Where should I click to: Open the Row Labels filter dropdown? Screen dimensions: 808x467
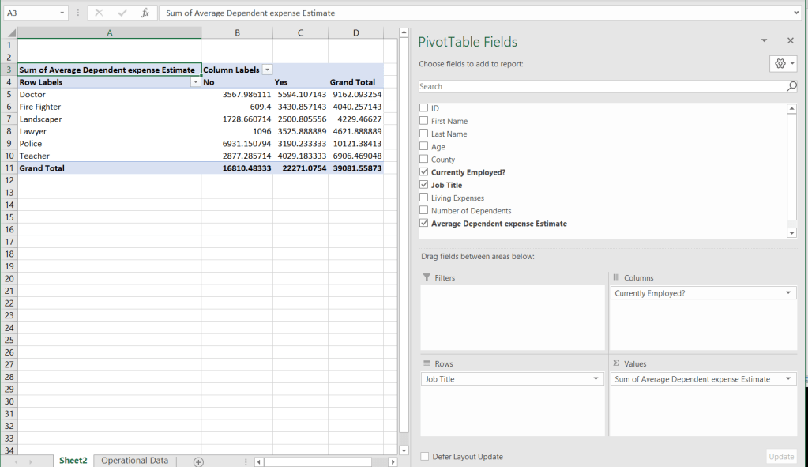(x=195, y=82)
